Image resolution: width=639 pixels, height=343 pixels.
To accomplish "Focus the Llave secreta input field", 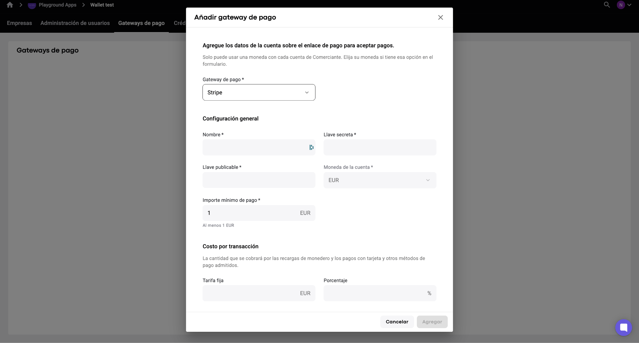I will tap(380, 147).
